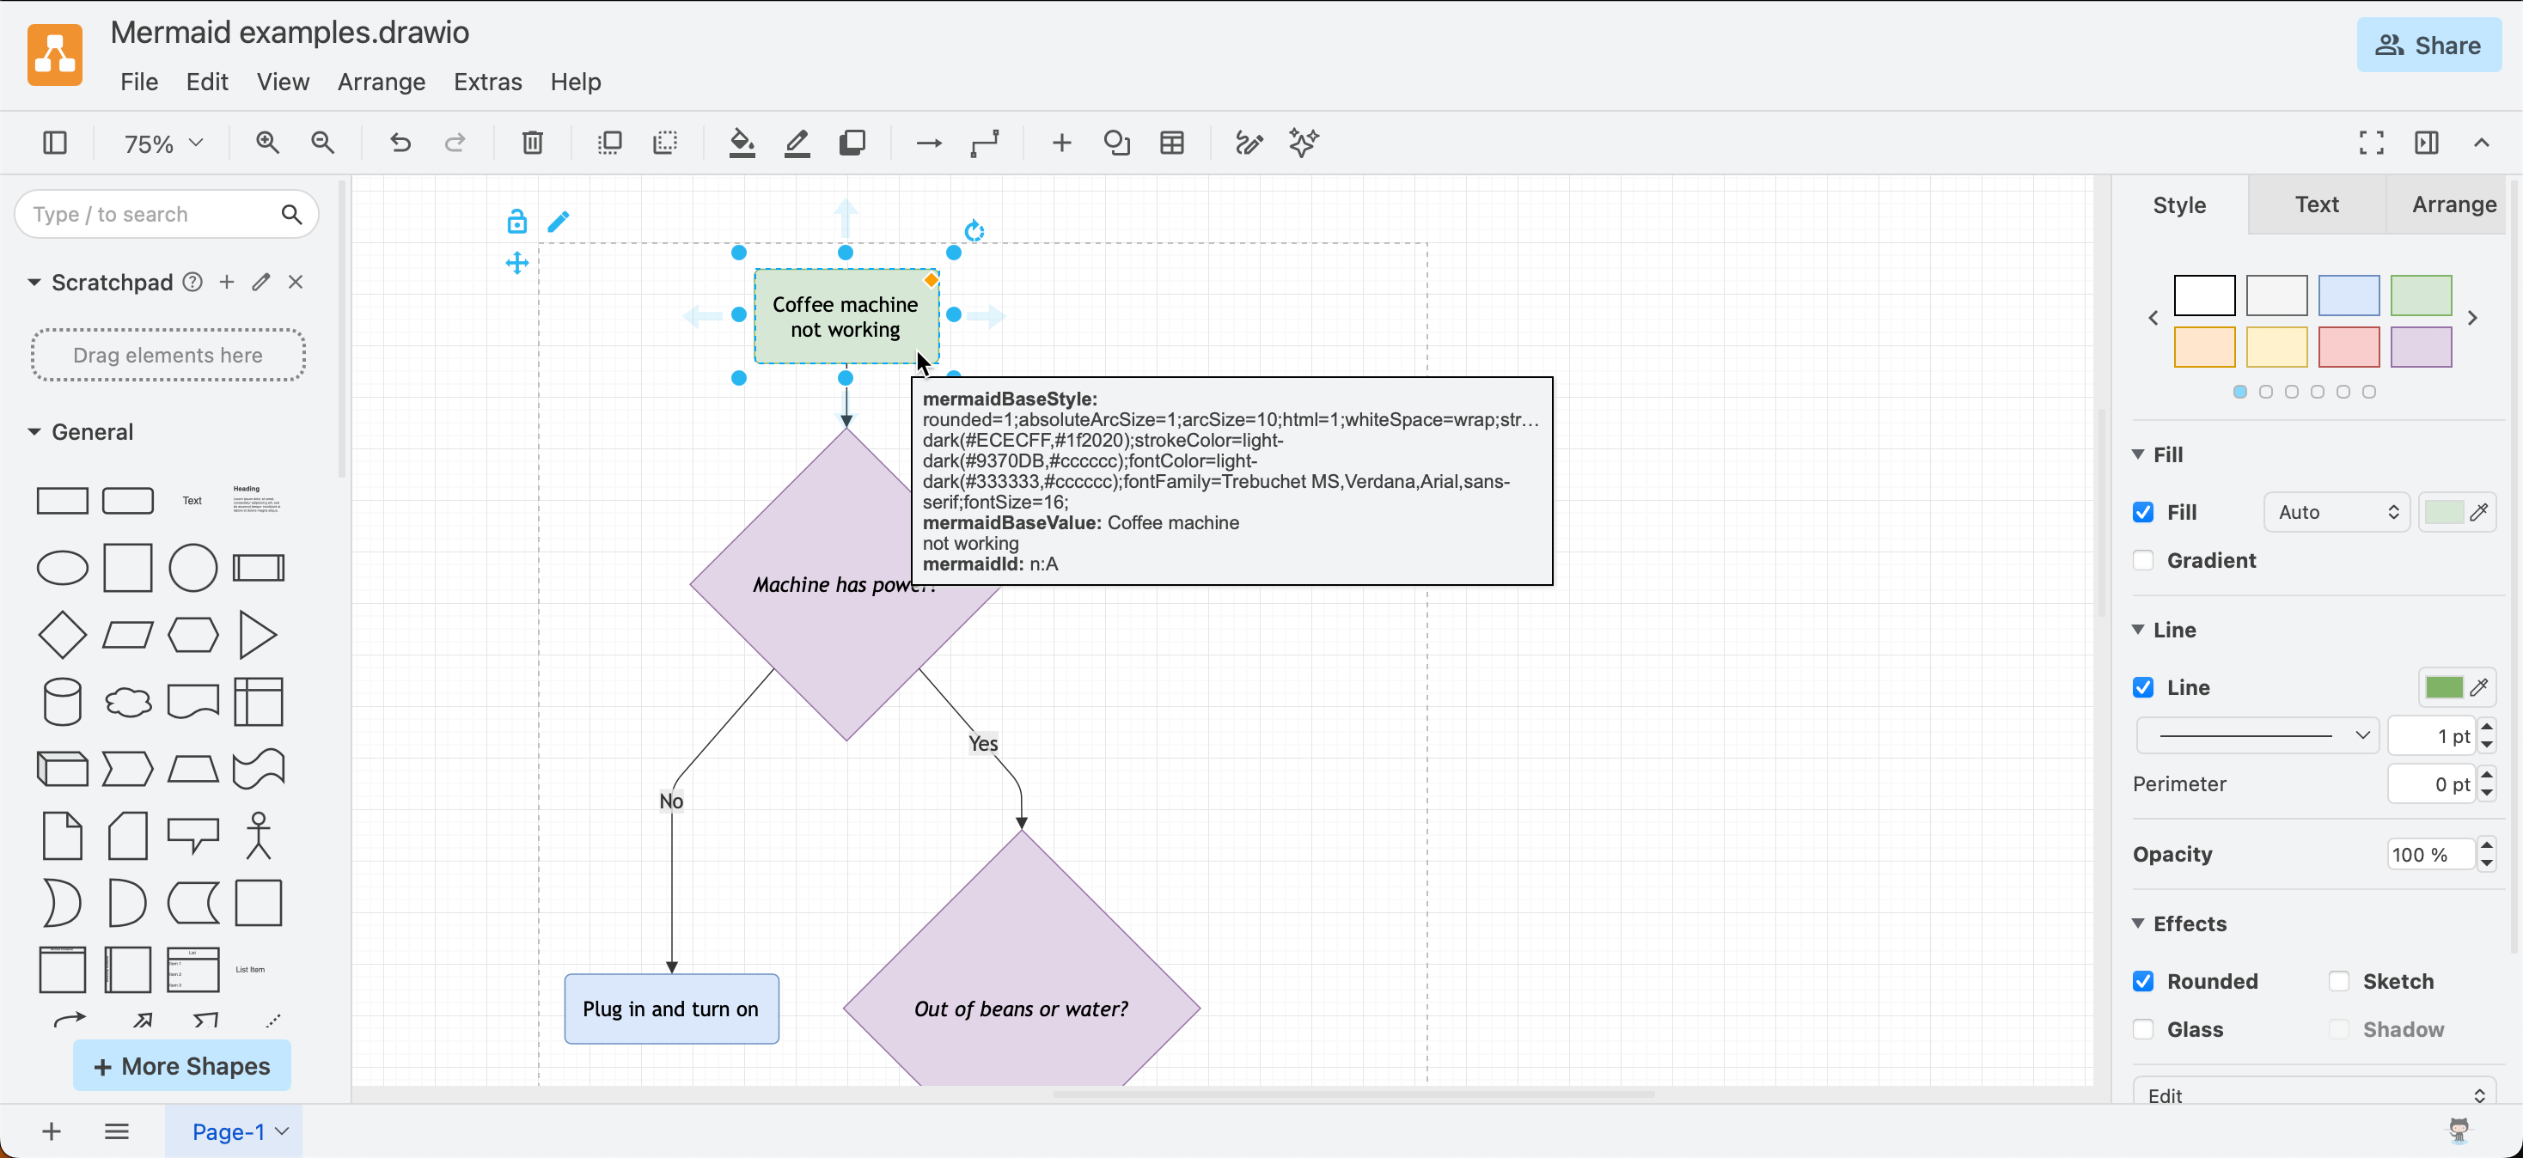2523x1158 pixels.
Task: Click the zoom out magnifier icon
Action: [x=322, y=143]
